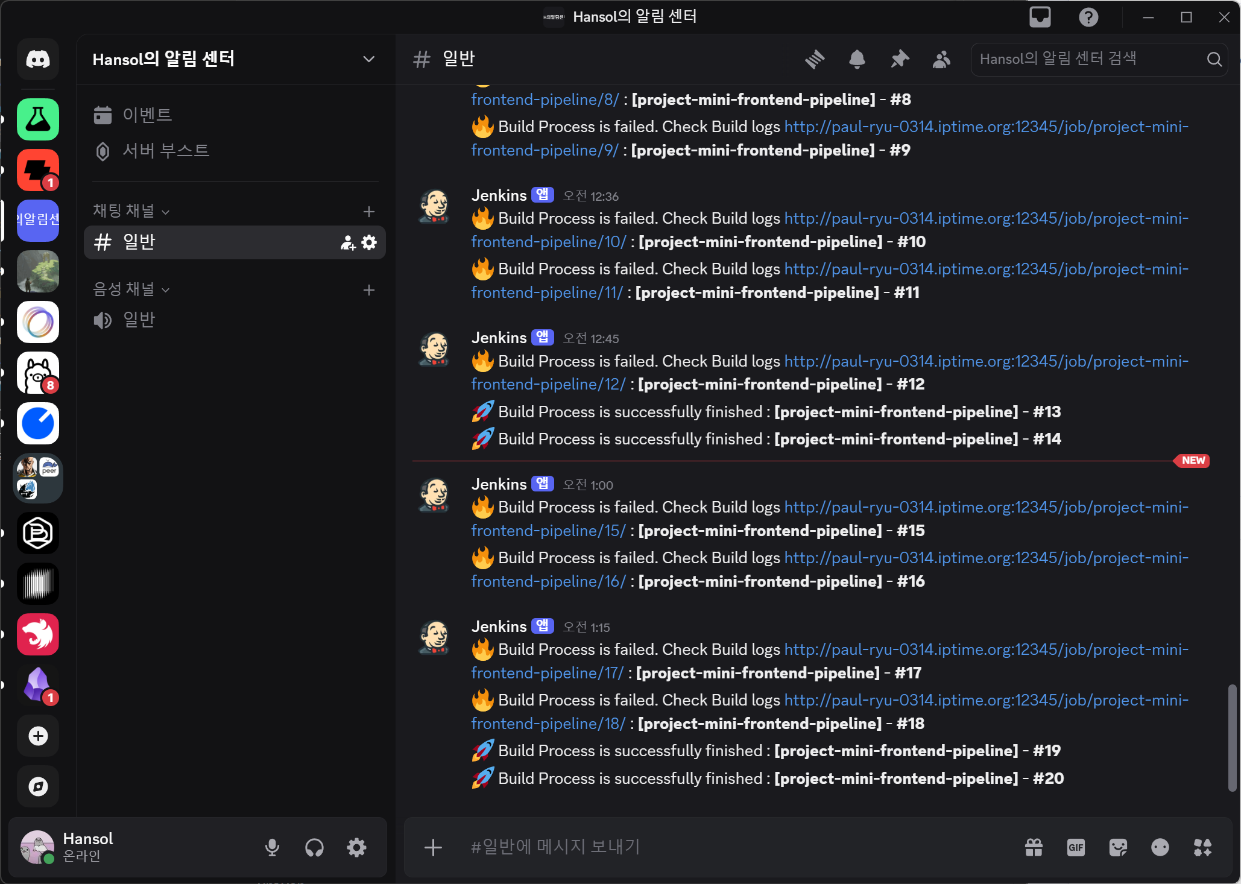Open notification settings bell icon

click(857, 59)
